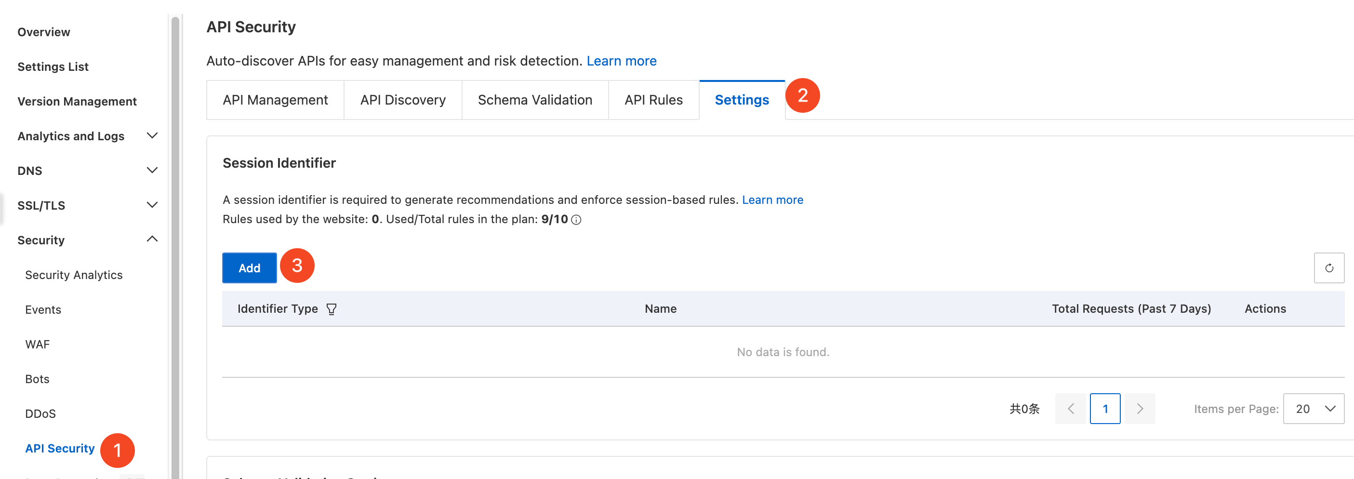This screenshot has width=1354, height=479.
Task: Collapse the Security sidebar section
Action: click(x=152, y=240)
